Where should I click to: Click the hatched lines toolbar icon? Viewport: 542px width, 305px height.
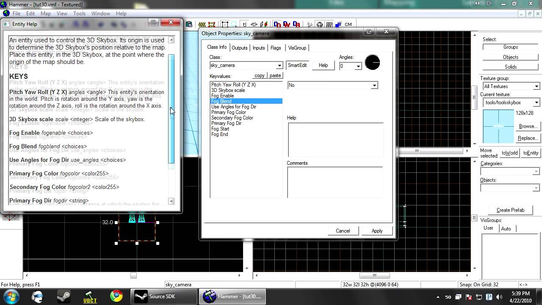(329, 24)
